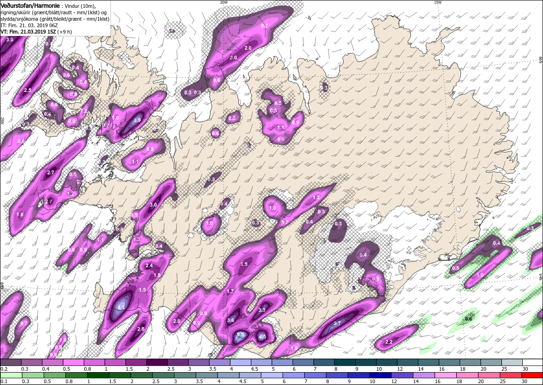Pick the 0.2 swatch in the purple snow scale
Viewport: 543px width, 385px height.
tap(11, 362)
